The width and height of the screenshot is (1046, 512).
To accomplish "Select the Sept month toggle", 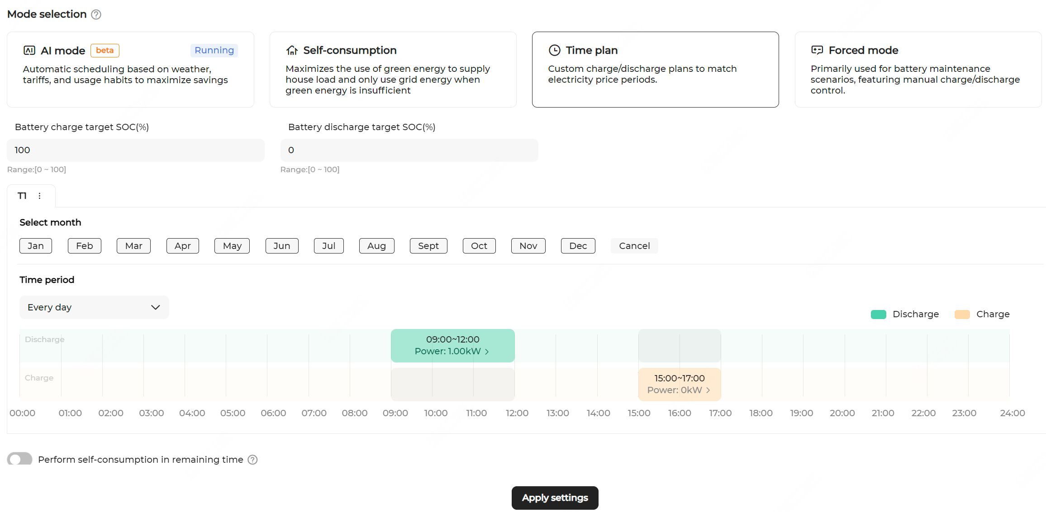I will click(428, 246).
